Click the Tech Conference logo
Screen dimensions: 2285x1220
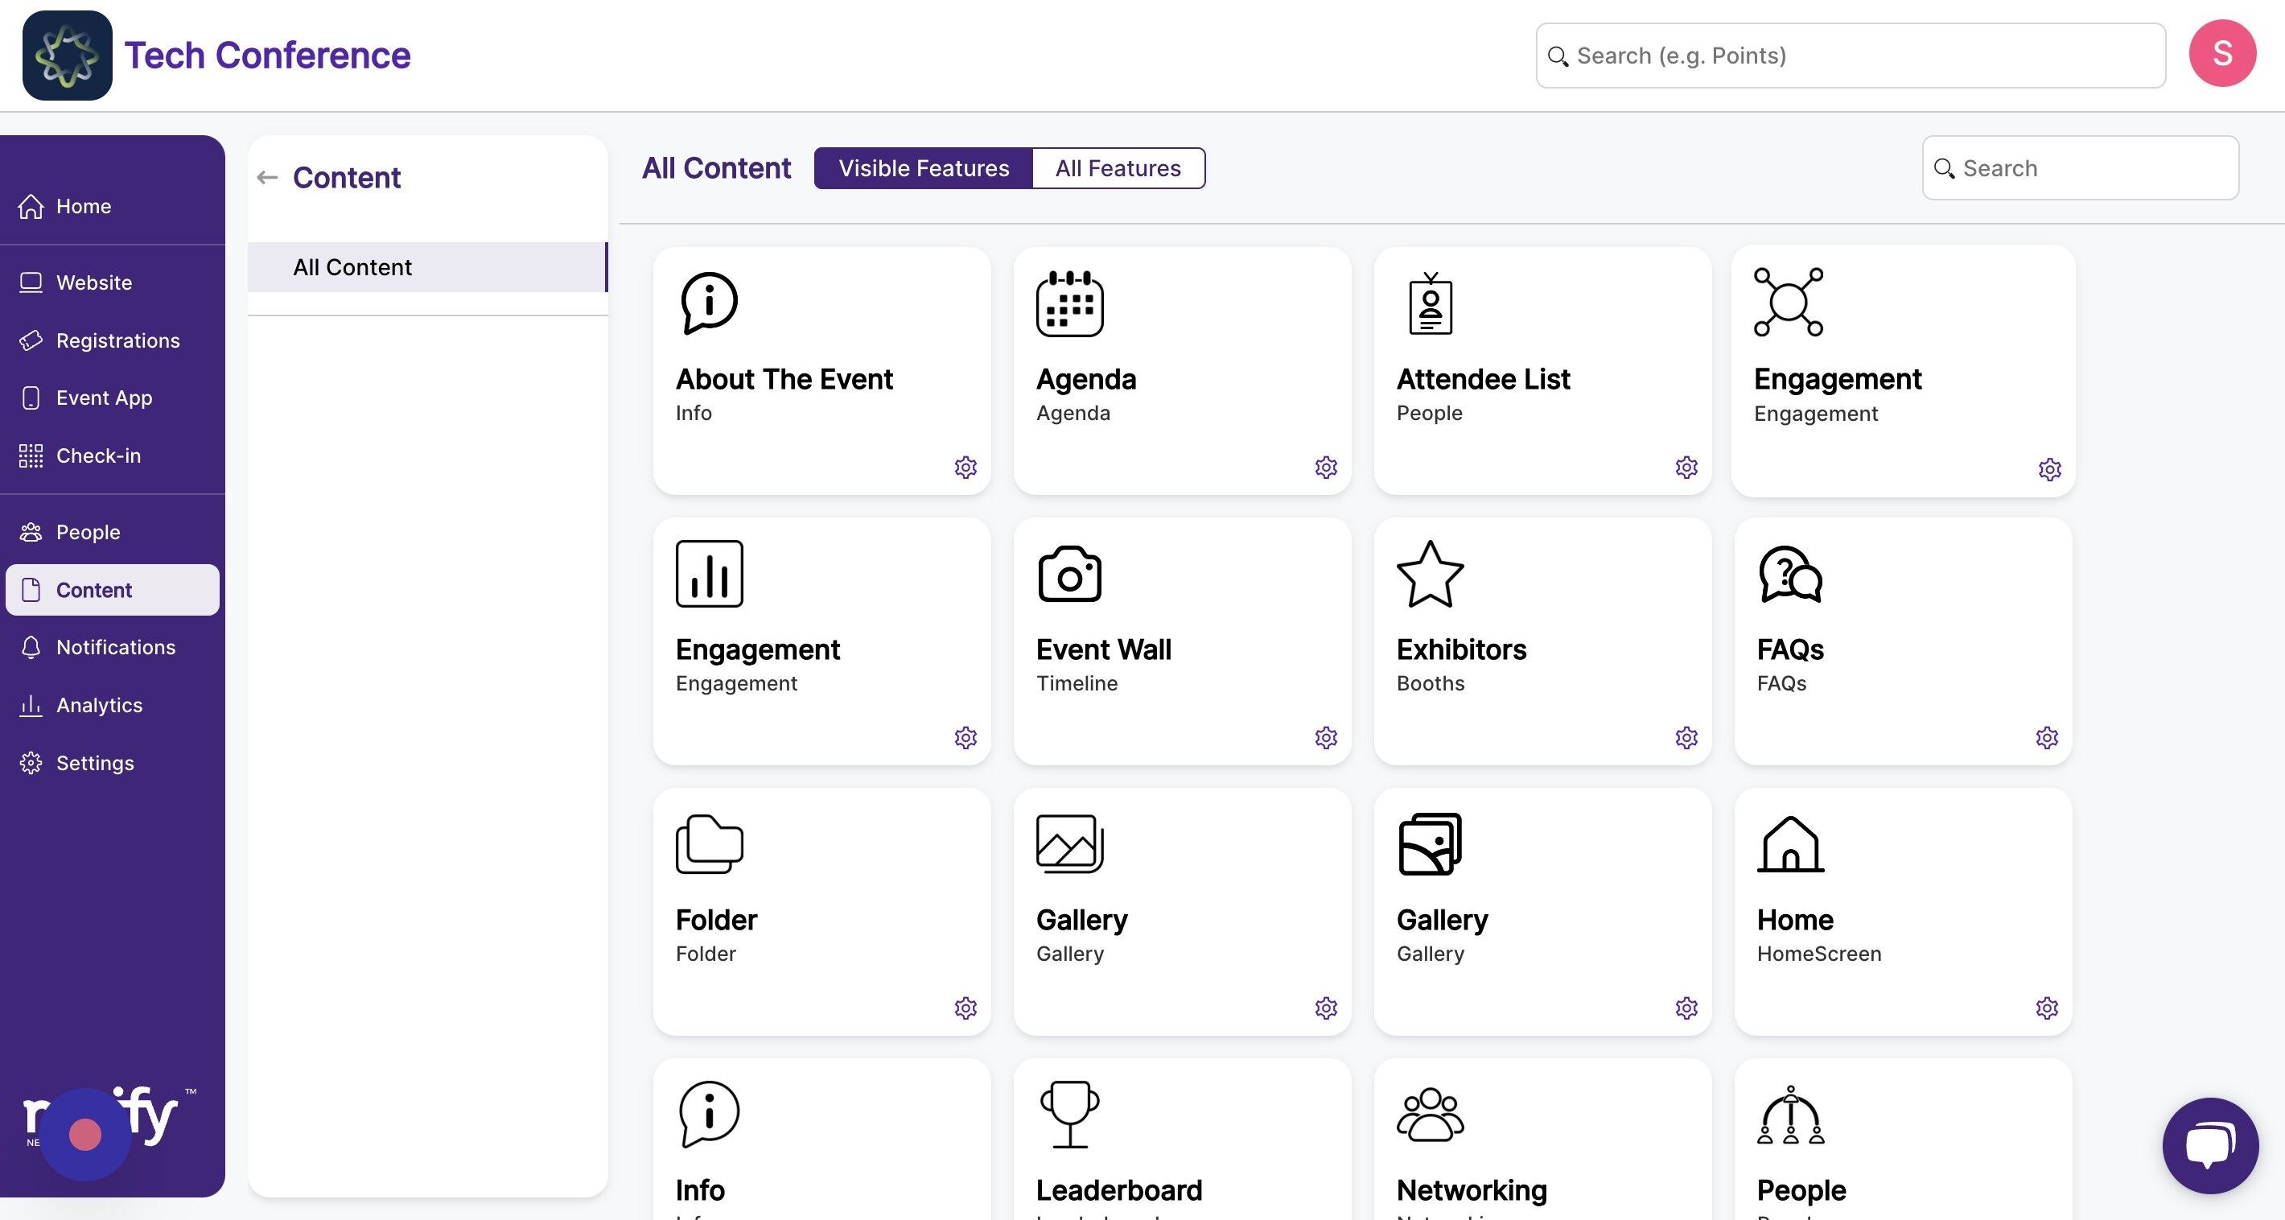tap(68, 55)
